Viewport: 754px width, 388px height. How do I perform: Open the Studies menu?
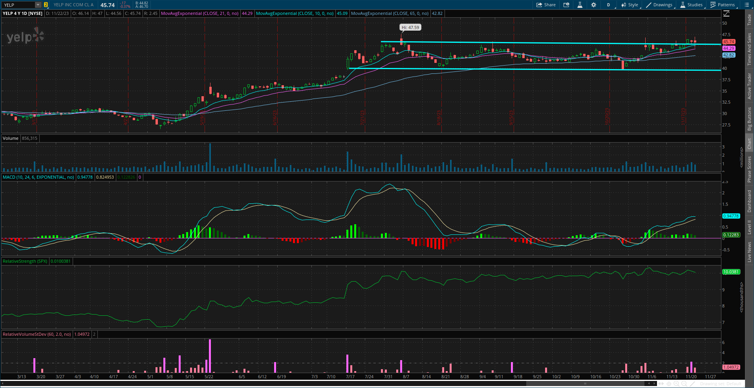pyautogui.click(x=692, y=5)
